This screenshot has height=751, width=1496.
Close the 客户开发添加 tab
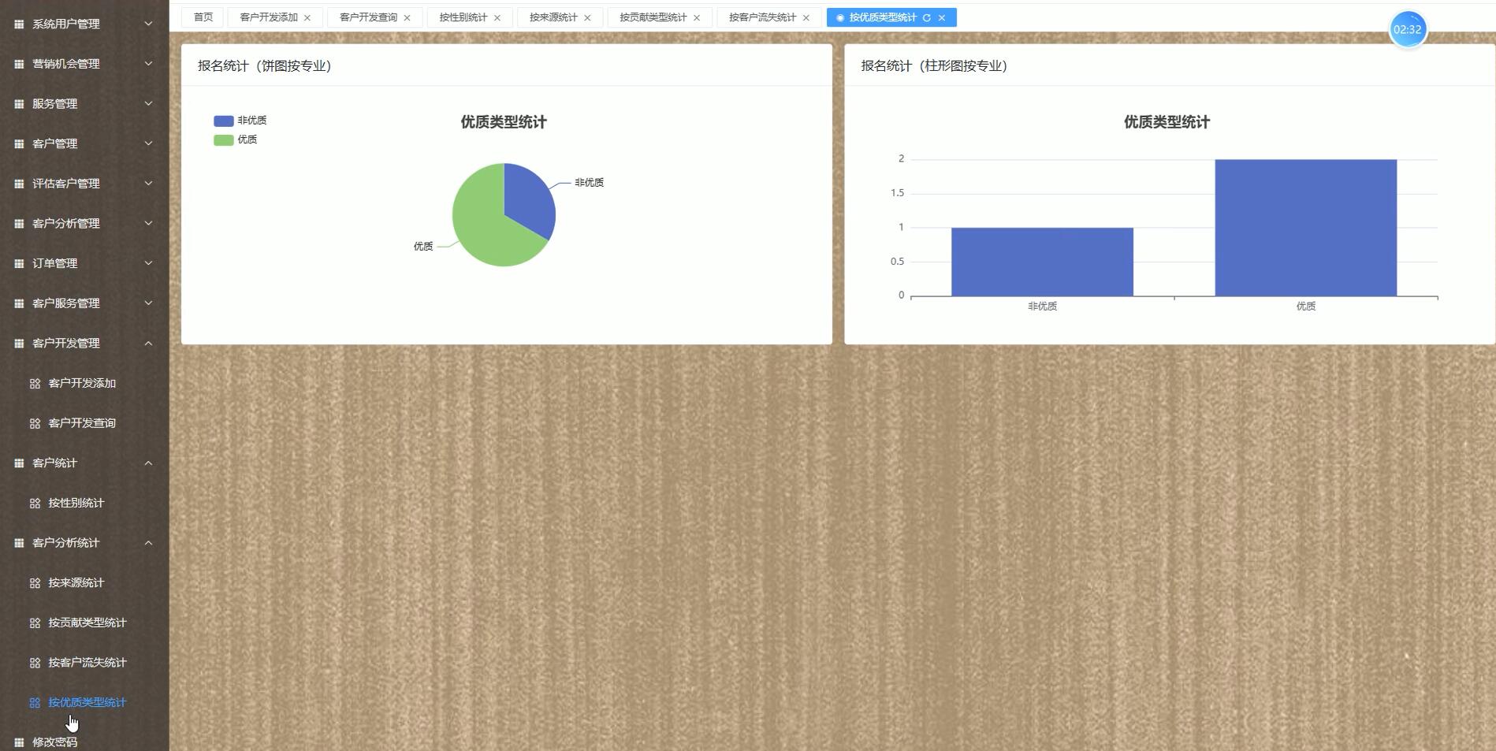307,17
